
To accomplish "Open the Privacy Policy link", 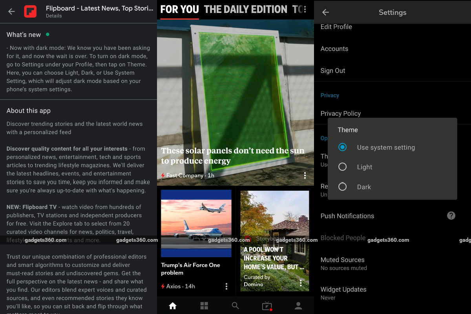I will point(341,113).
